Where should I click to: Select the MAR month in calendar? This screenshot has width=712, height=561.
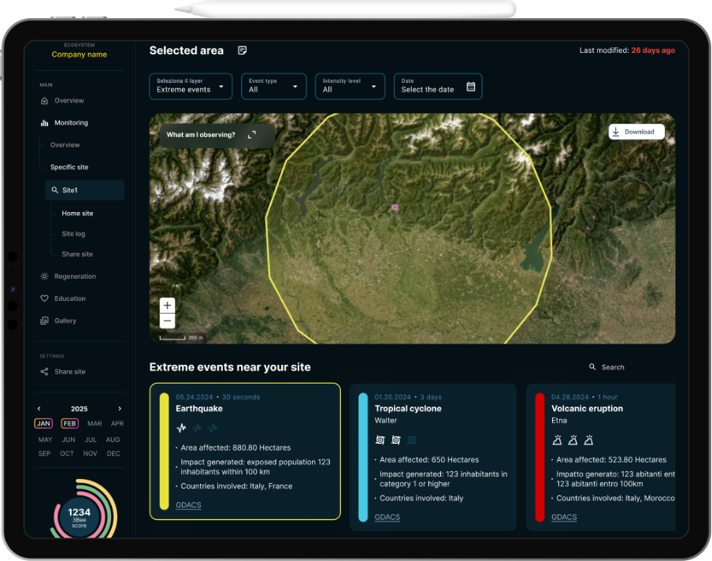click(x=95, y=424)
